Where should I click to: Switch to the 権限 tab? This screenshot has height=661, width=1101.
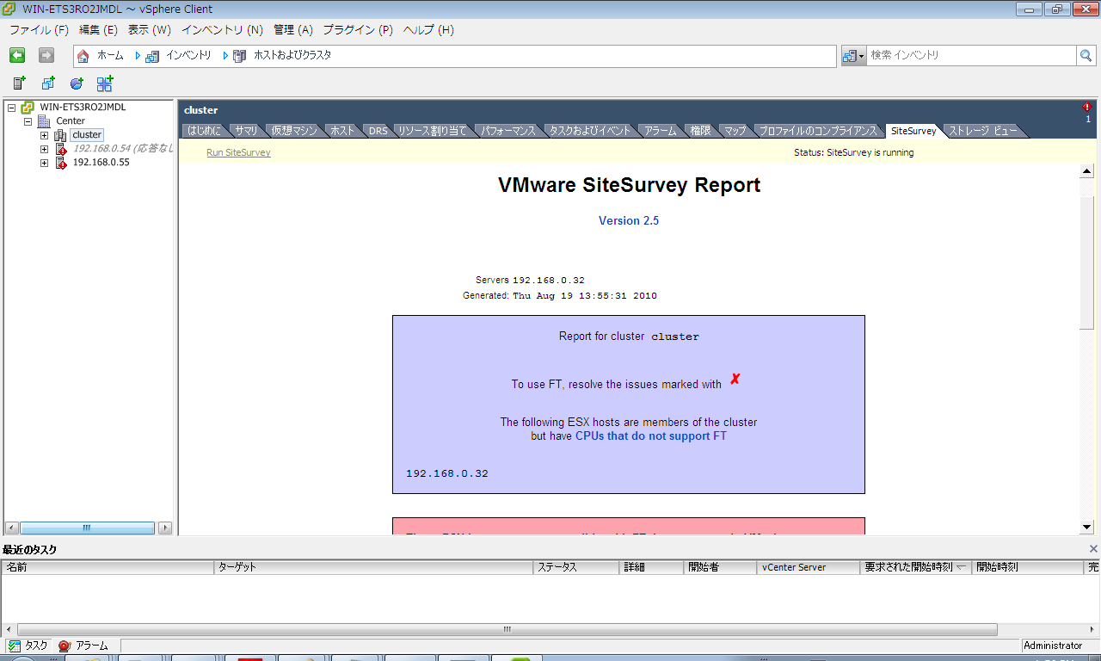700,131
